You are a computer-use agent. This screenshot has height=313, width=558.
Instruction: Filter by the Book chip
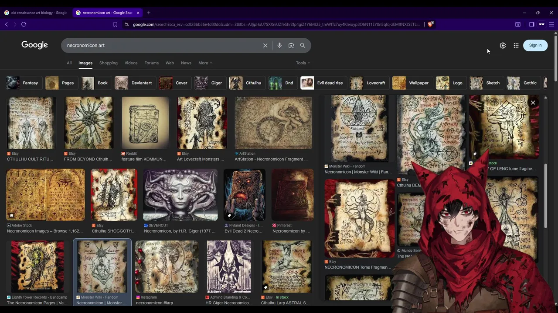95,83
